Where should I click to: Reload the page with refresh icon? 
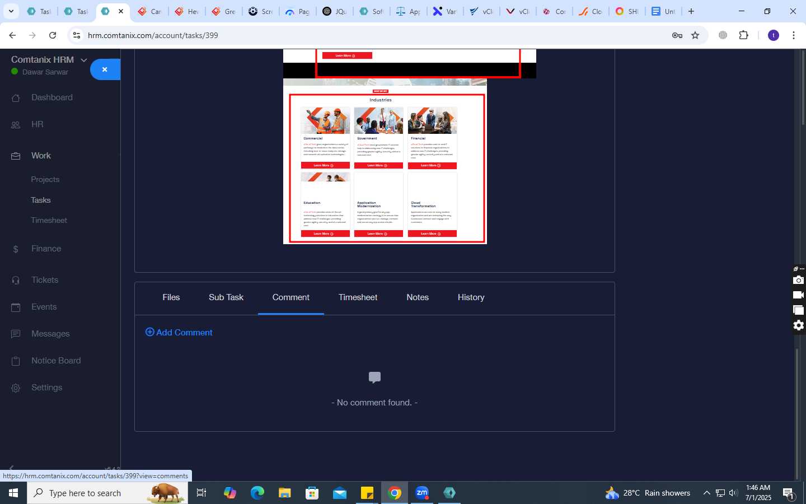click(53, 35)
